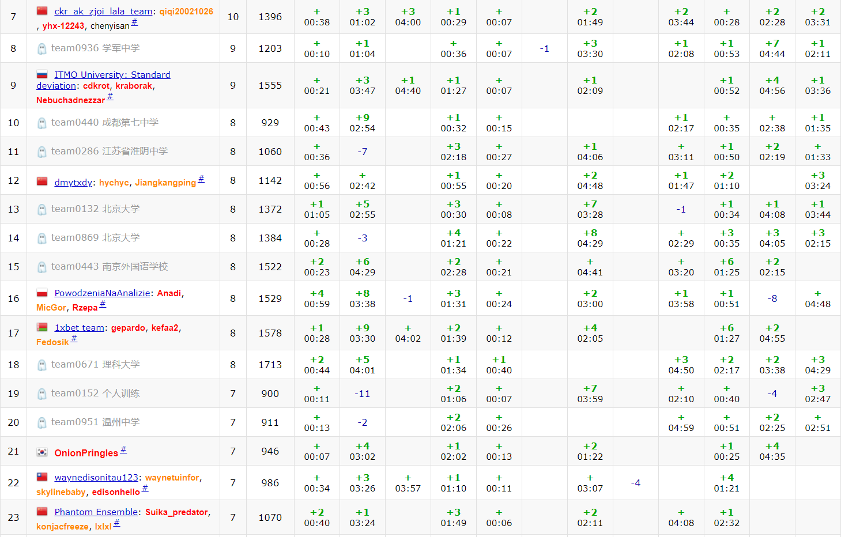Open user profile edisonhello
841x537 pixels.
tap(116, 492)
